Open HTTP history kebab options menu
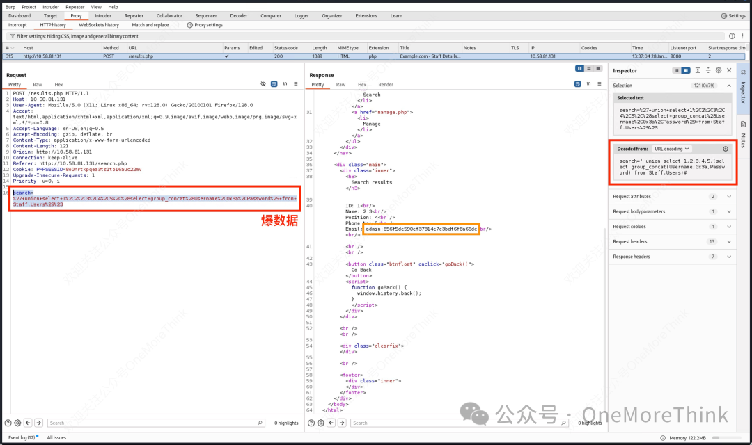The width and height of the screenshot is (752, 445). coord(742,36)
